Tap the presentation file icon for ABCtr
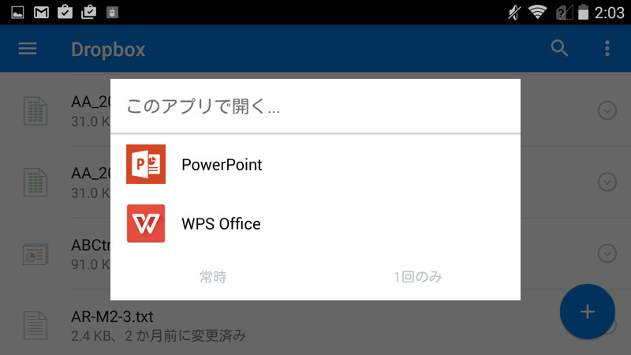631x355 pixels. pos(35,254)
